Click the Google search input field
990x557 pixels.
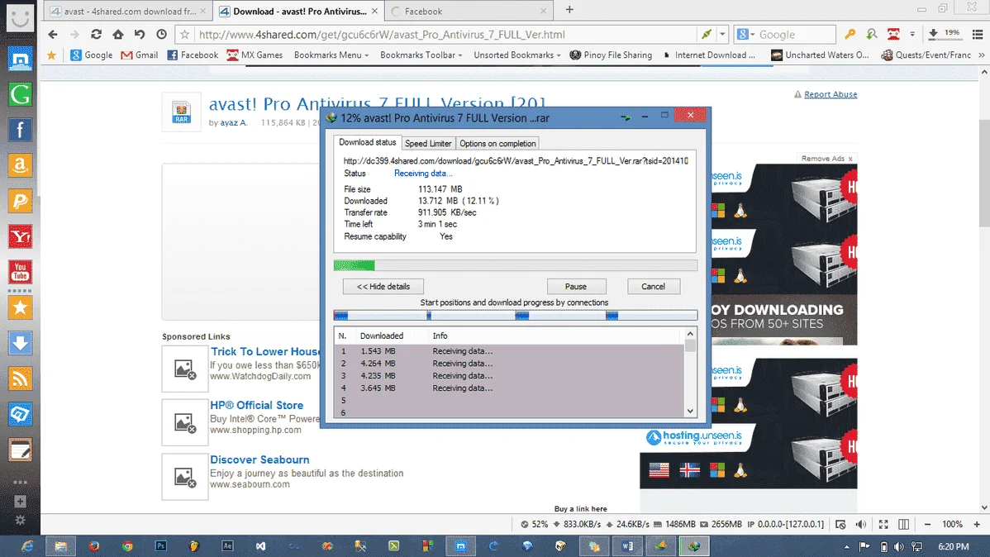pyautogui.click(x=794, y=35)
